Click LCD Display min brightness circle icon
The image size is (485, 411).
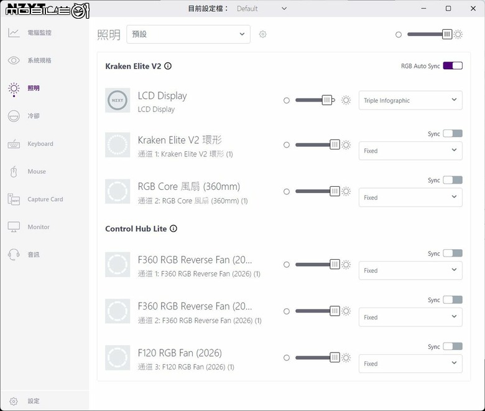click(287, 100)
